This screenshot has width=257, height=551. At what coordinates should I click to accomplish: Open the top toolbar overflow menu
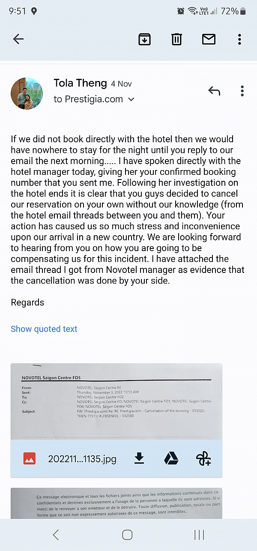coord(239,39)
